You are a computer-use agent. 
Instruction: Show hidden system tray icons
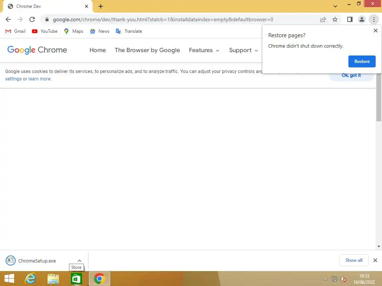coord(325,279)
